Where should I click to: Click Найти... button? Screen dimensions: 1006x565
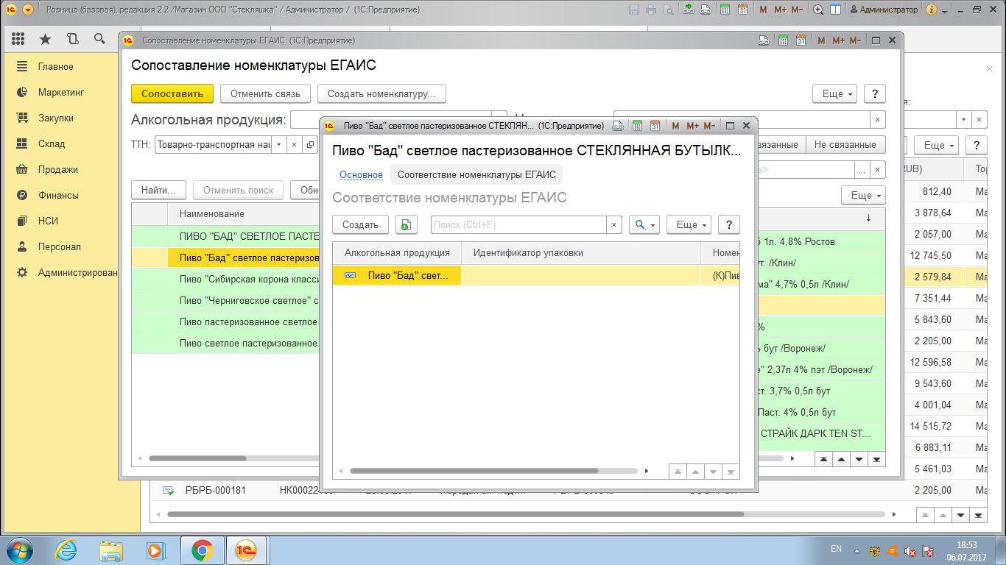158,190
